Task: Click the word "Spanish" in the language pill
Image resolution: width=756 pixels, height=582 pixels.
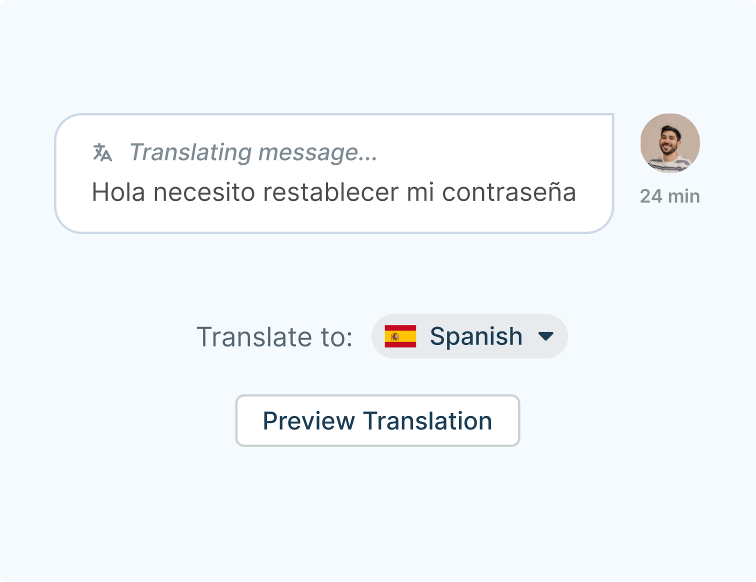Action: tap(476, 336)
